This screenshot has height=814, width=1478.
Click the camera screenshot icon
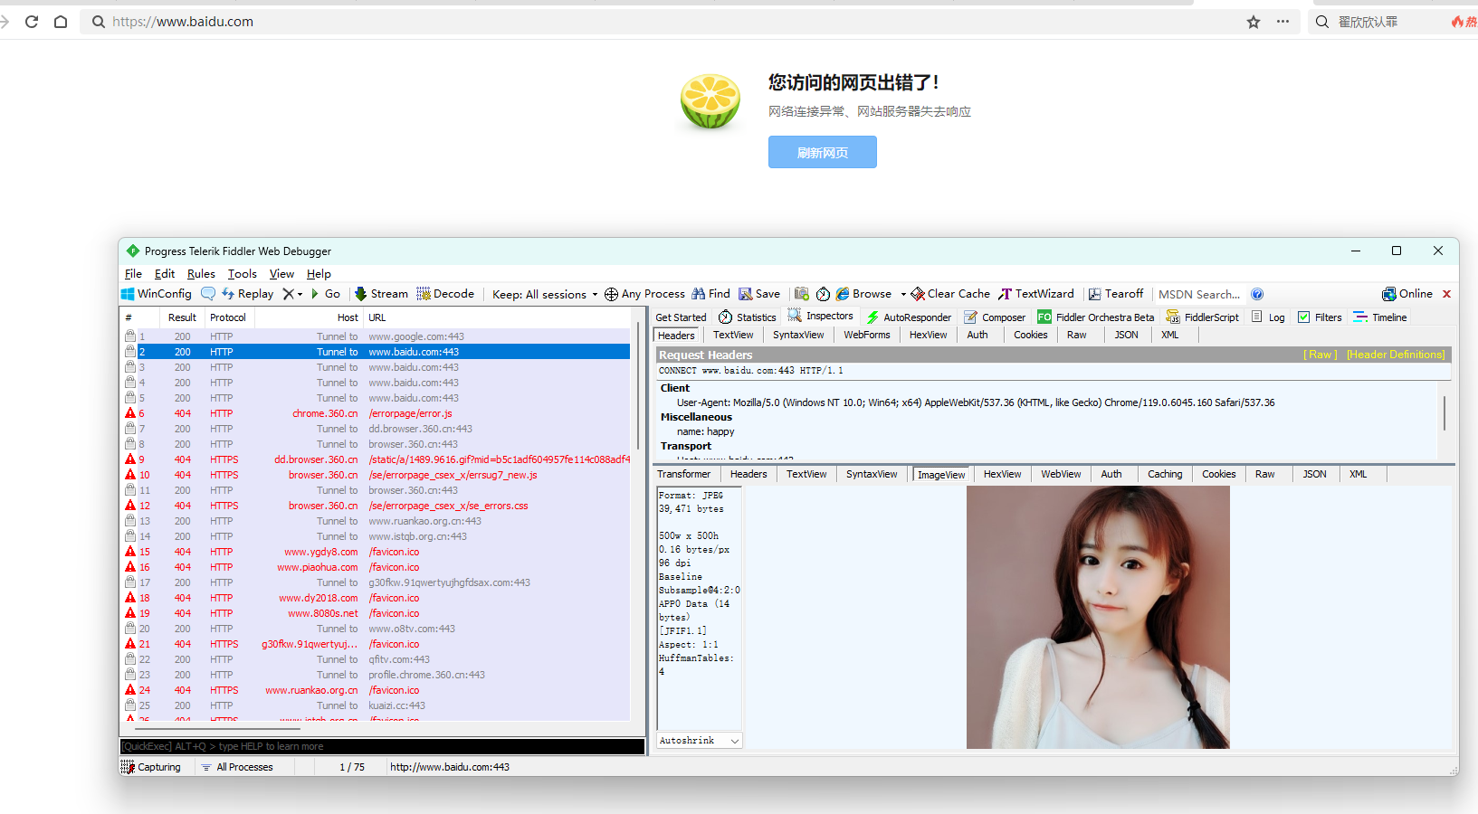pos(801,294)
